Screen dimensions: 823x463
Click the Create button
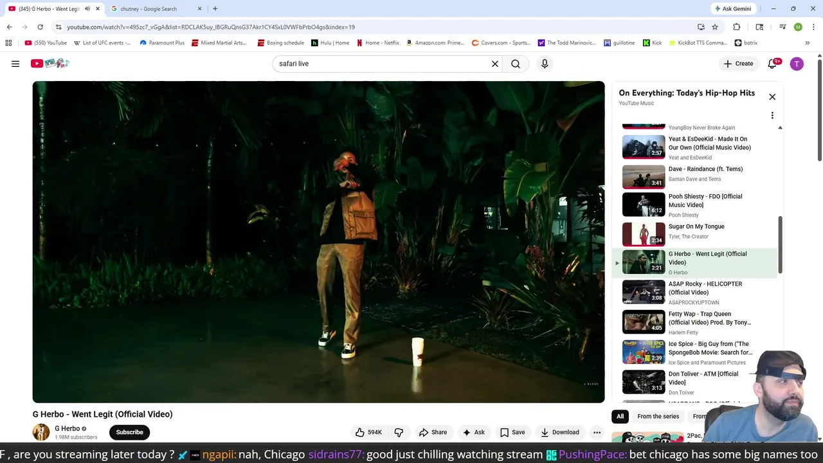(738, 64)
